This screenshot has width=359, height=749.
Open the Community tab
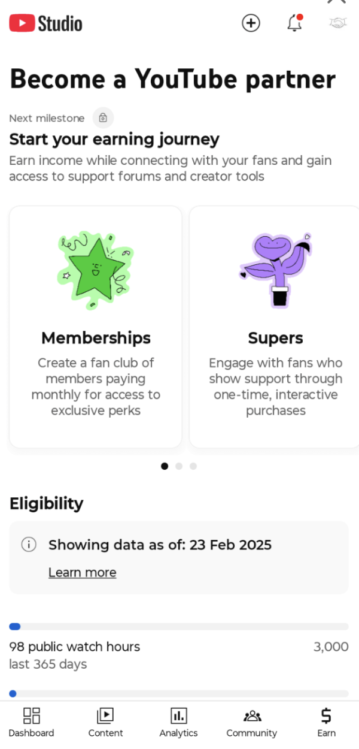coord(252,722)
